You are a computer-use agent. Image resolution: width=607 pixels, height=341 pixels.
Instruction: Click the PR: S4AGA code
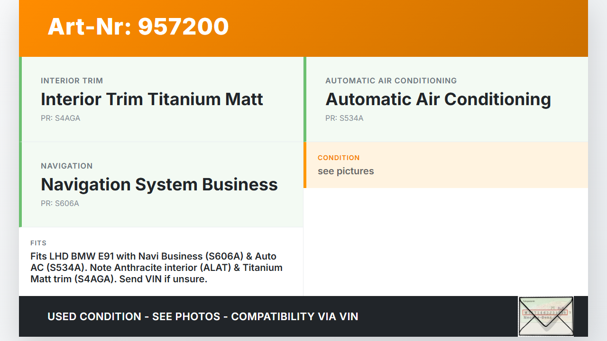[60, 118]
